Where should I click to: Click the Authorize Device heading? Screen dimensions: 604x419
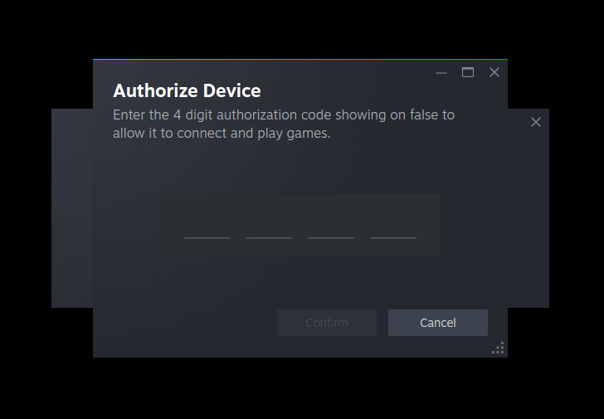[x=187, y=91]
